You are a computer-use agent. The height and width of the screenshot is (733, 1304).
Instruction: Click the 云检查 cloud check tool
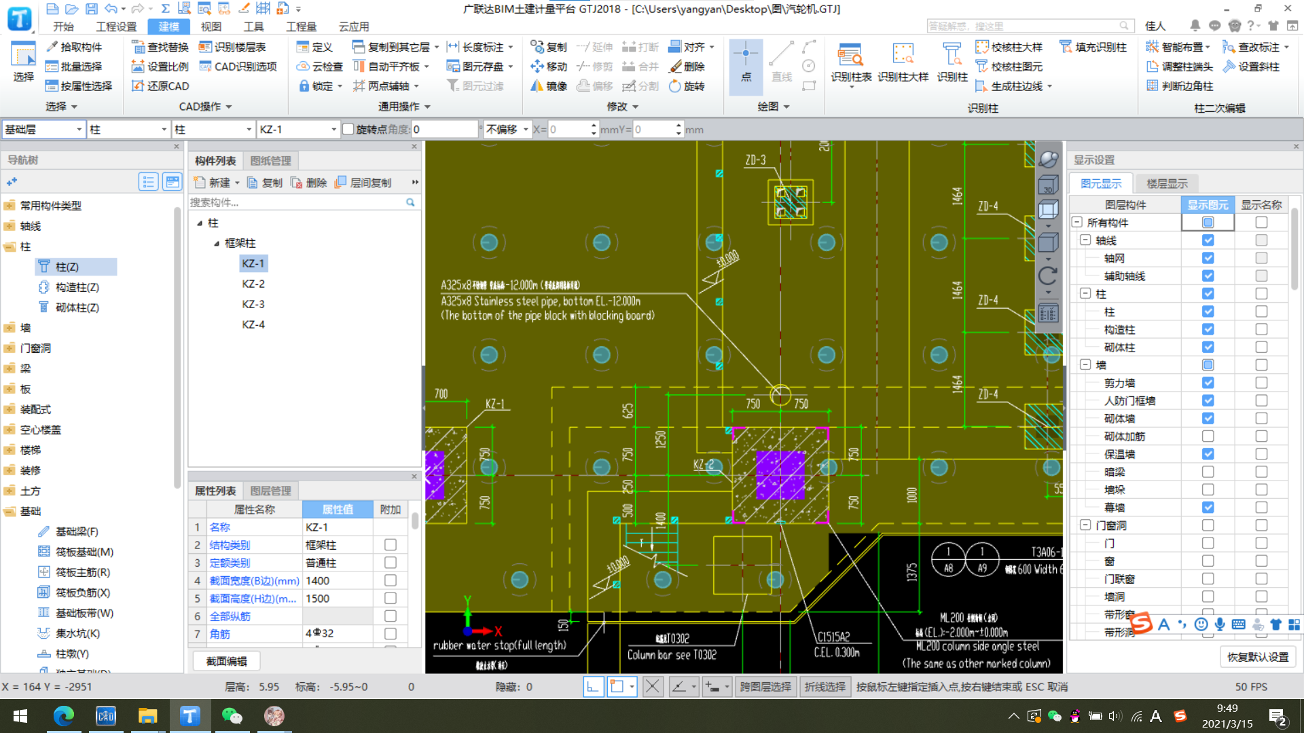(x=319, y=67)
